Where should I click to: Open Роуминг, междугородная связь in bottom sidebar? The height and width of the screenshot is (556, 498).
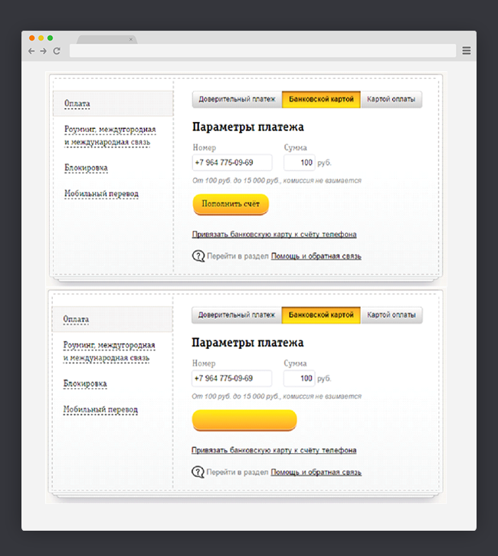pos(109,351)
